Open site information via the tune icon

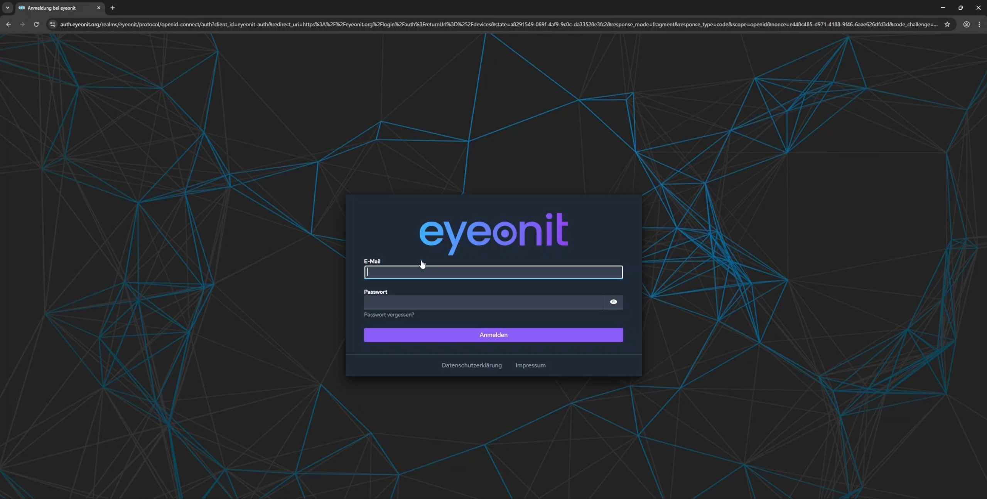point(52,24)
